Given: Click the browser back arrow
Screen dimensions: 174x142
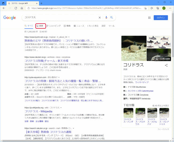Looking at the screenshot, I should click(x=4, y=8).
